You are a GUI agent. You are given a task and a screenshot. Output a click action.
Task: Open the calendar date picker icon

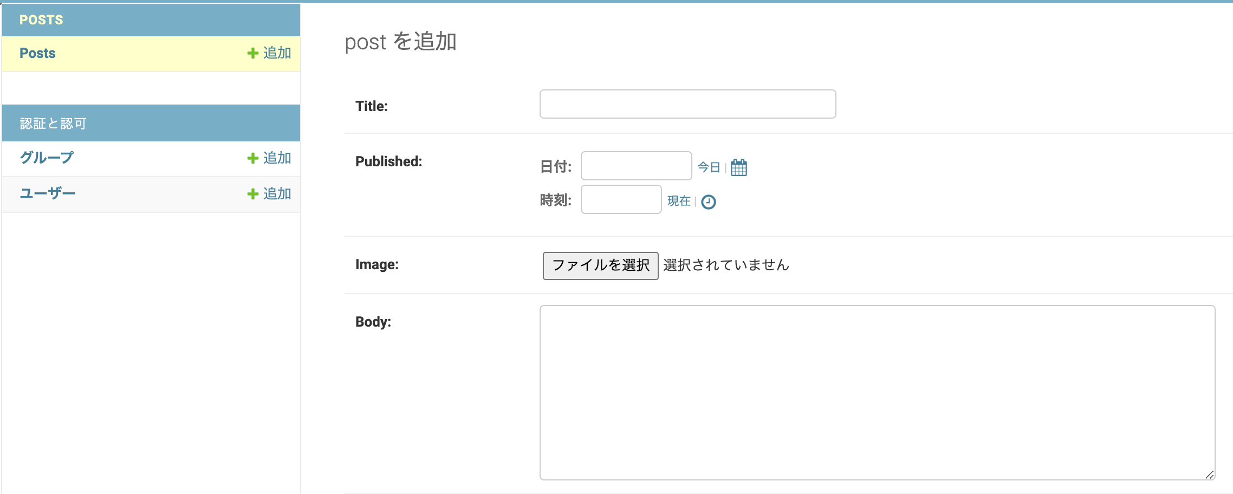point(738,167)
